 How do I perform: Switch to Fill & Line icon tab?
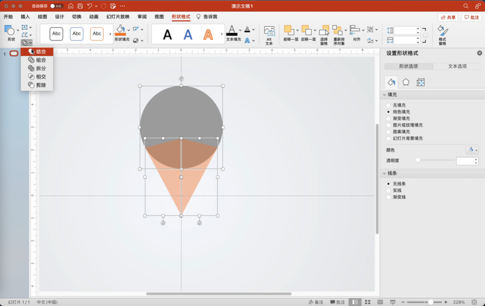pyautogui.click(x=391, y=82)
